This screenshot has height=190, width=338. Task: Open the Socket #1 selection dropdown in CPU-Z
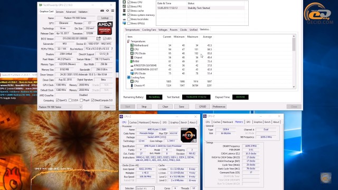coord(145,188)
